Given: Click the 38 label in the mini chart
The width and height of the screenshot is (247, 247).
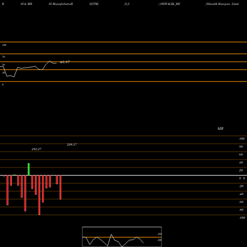Looking at the screenshot, I should click(160, 240).
